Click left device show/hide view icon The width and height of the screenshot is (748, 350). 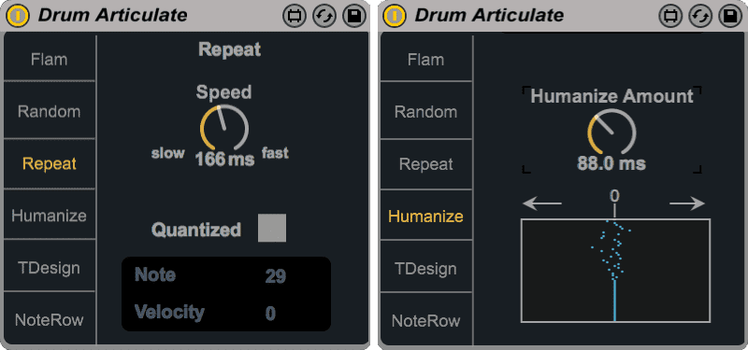click(294, 16)
